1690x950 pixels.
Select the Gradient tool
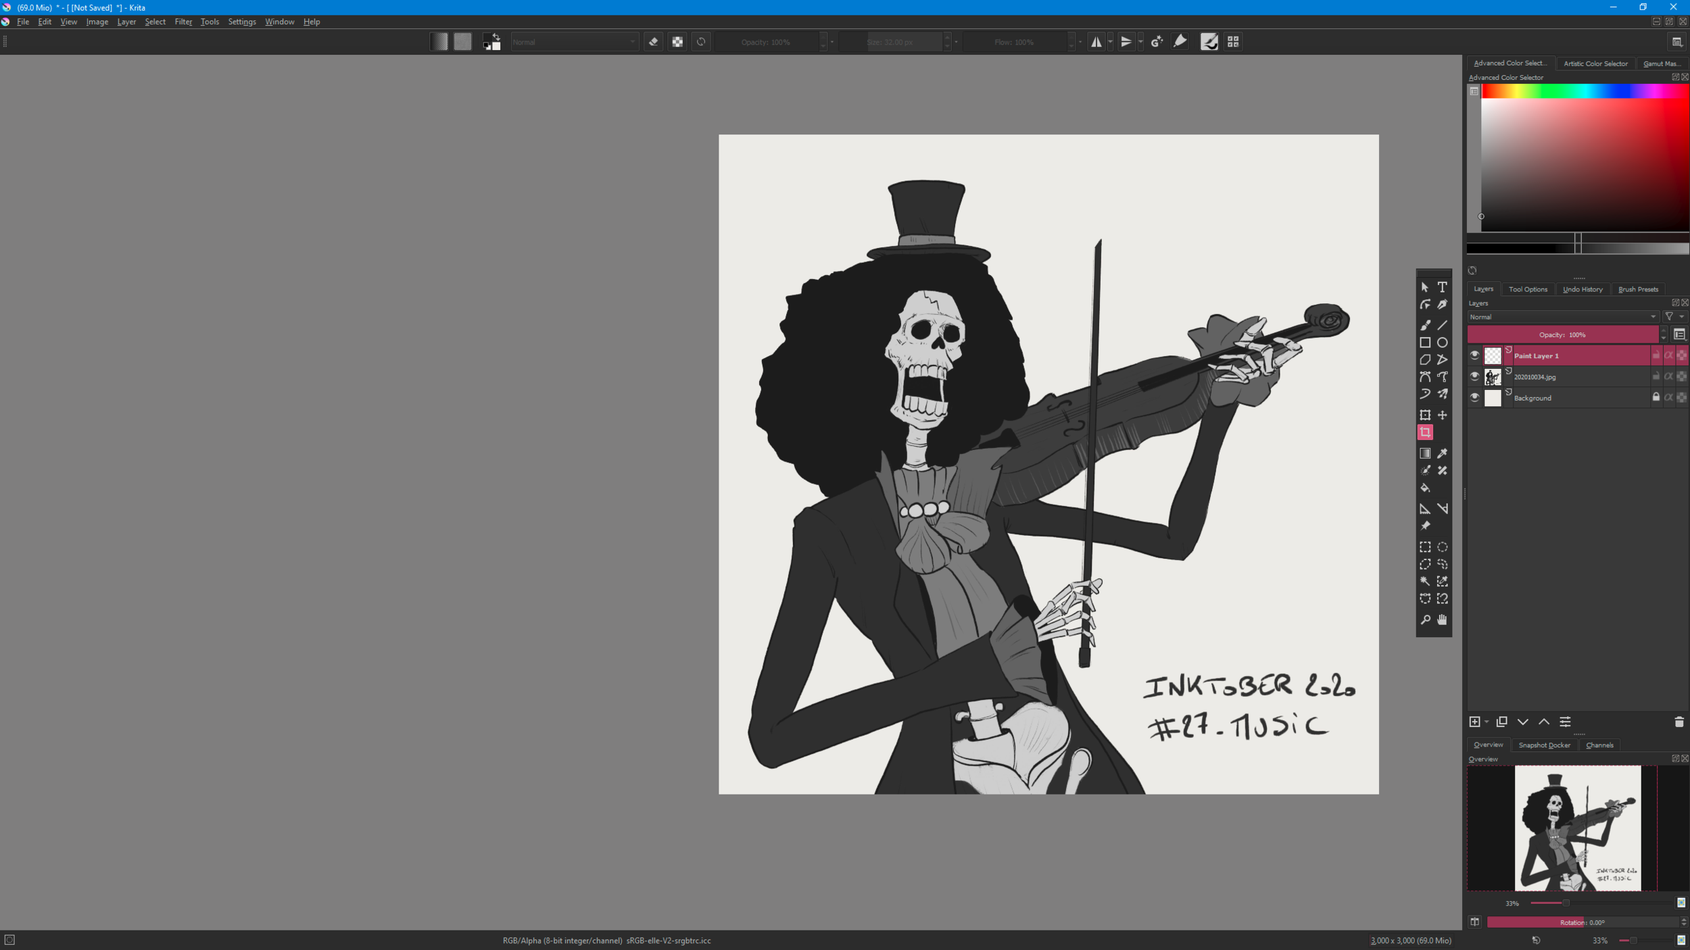click(1425, 453)
